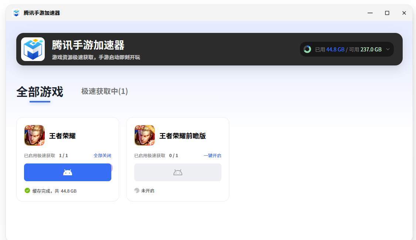Viewport: 416px width, 240px height.
Task: Switch to the 全部游戏 tab
Action: 40,92
